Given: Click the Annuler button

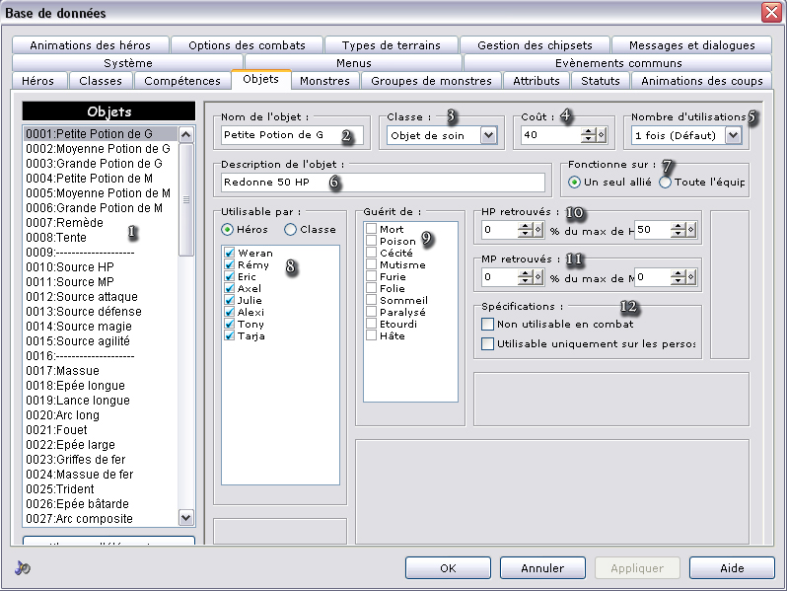Looking at the screenshot, I should click(x=541, y=568).
